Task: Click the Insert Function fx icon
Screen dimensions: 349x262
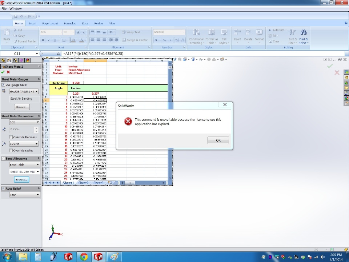Action: (x=58, y=53)
